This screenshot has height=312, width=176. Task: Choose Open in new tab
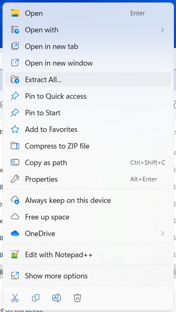pyautogui.click(x=88, y=46)
